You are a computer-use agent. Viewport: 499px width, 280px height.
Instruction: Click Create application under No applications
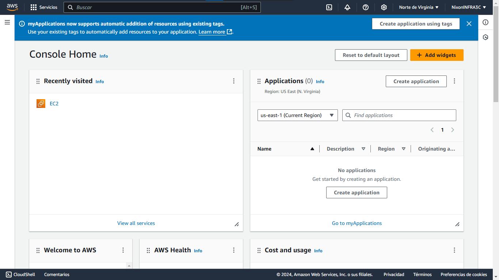357,192
